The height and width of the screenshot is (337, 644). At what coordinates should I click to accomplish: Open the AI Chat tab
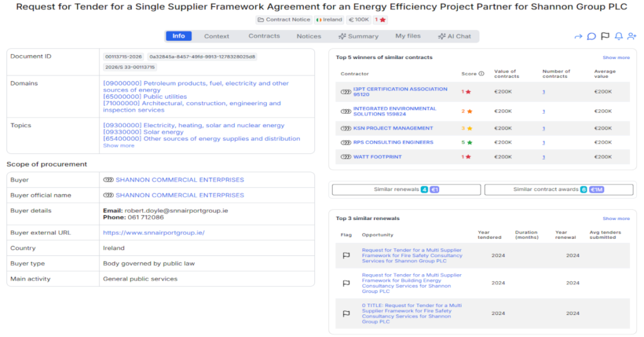[x=454, y=36]
